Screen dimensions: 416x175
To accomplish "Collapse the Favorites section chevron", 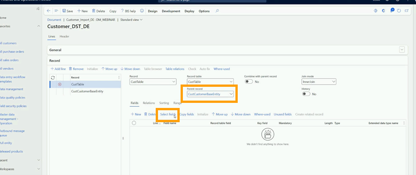I will pos(39,26).
